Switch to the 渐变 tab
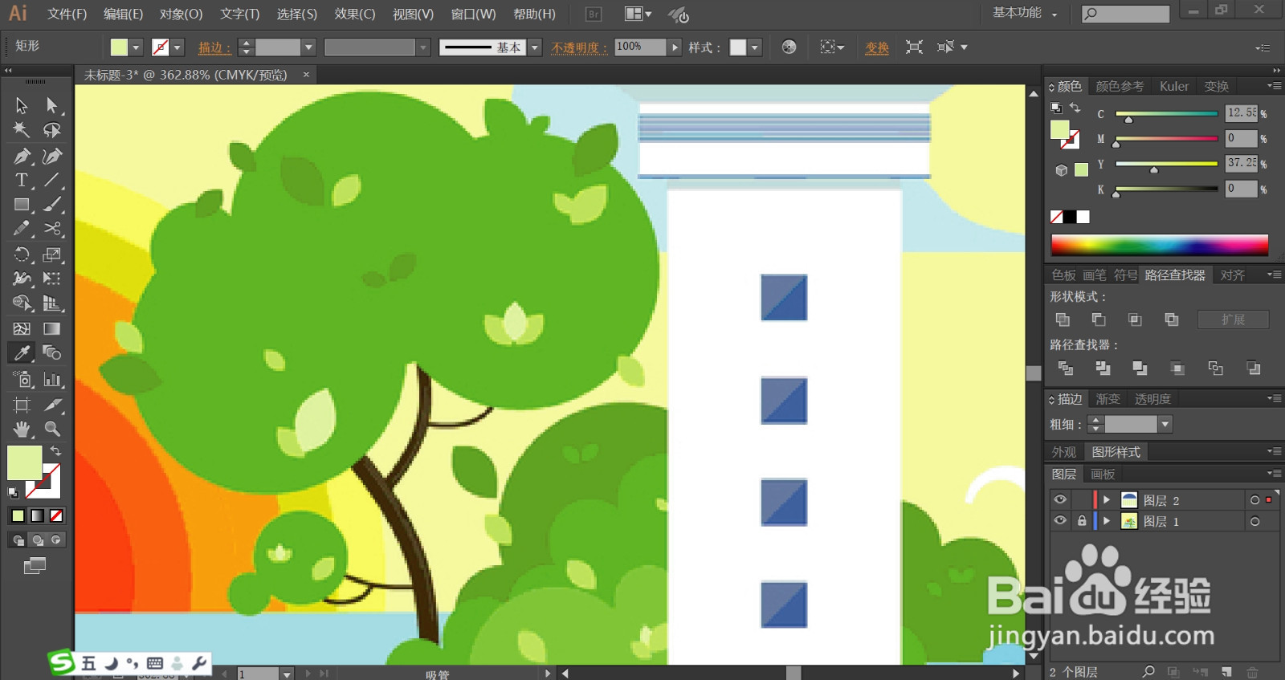The image size is (1285, 680). point(1108,399)
